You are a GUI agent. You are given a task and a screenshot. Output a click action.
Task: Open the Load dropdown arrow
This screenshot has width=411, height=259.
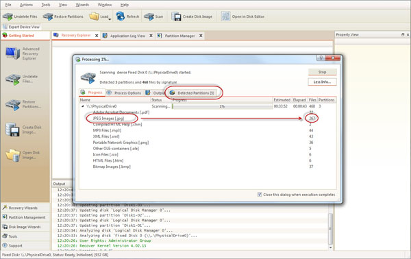point(110,19)
